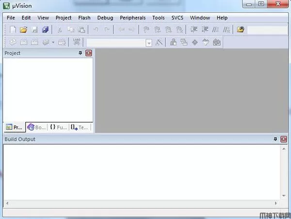Click the Undo arrow icon
The height and width of the screenshot is (219, 291).
pyautogui.click(x=96, y=30)
